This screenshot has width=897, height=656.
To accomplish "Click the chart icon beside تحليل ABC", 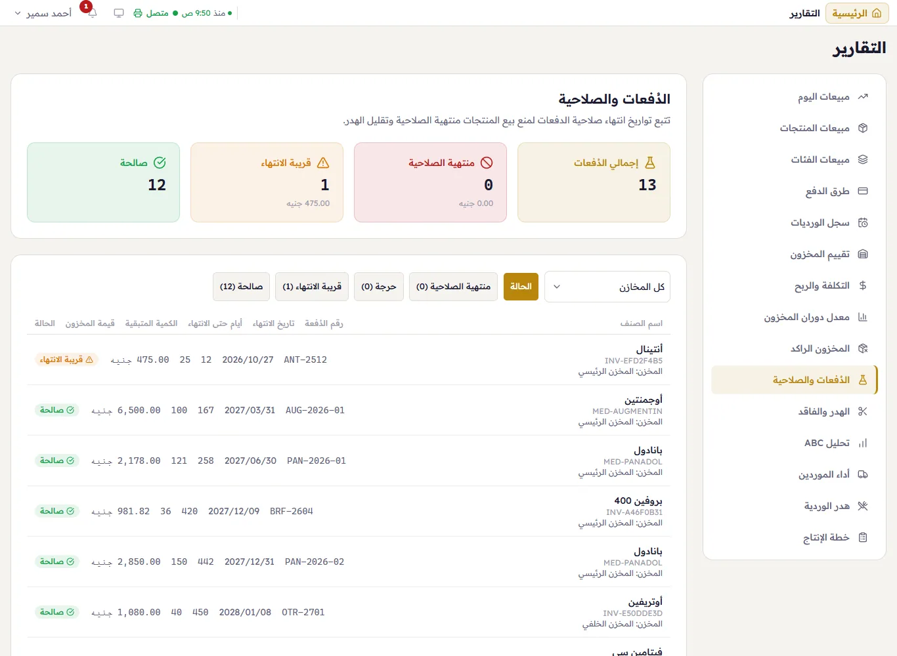I will click(863, 443).
